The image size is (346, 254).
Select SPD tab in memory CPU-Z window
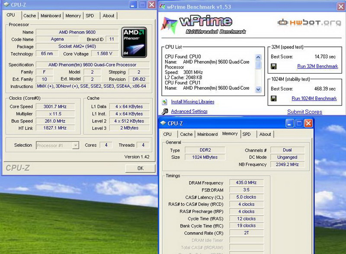[x=247, y=134]
